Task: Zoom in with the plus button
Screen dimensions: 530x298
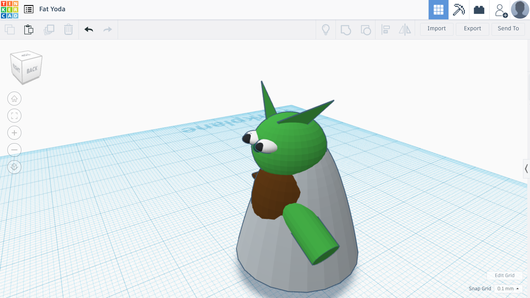Action: click(x=14, y=133)
